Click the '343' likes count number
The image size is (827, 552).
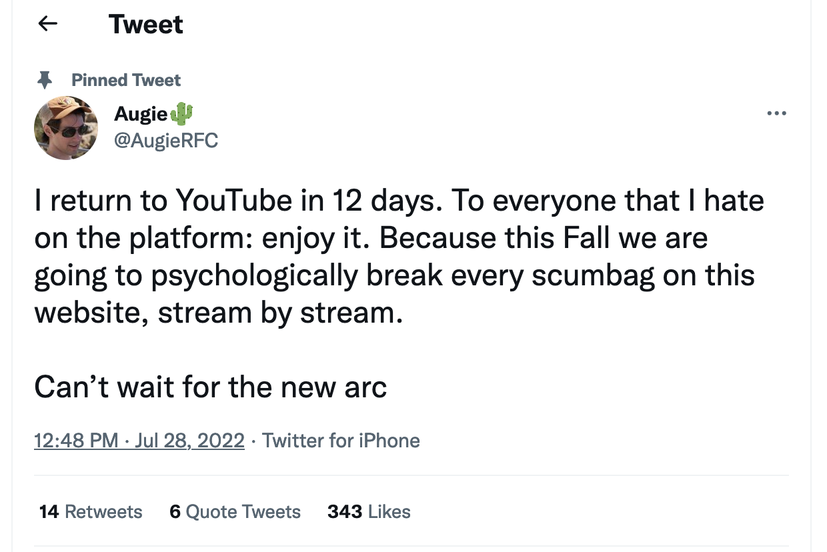point(345,512)
